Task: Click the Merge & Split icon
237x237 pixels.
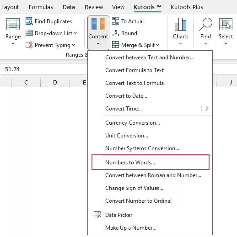Action: [115, 45]
